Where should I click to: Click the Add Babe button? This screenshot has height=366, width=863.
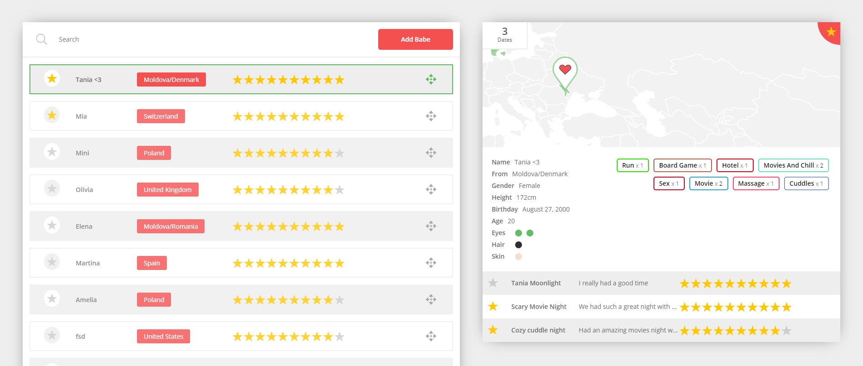(415, 39)
